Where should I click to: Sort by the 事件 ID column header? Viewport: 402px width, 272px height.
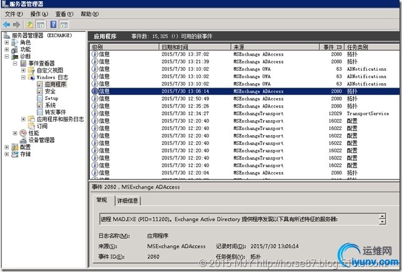[x=332, y=47]
